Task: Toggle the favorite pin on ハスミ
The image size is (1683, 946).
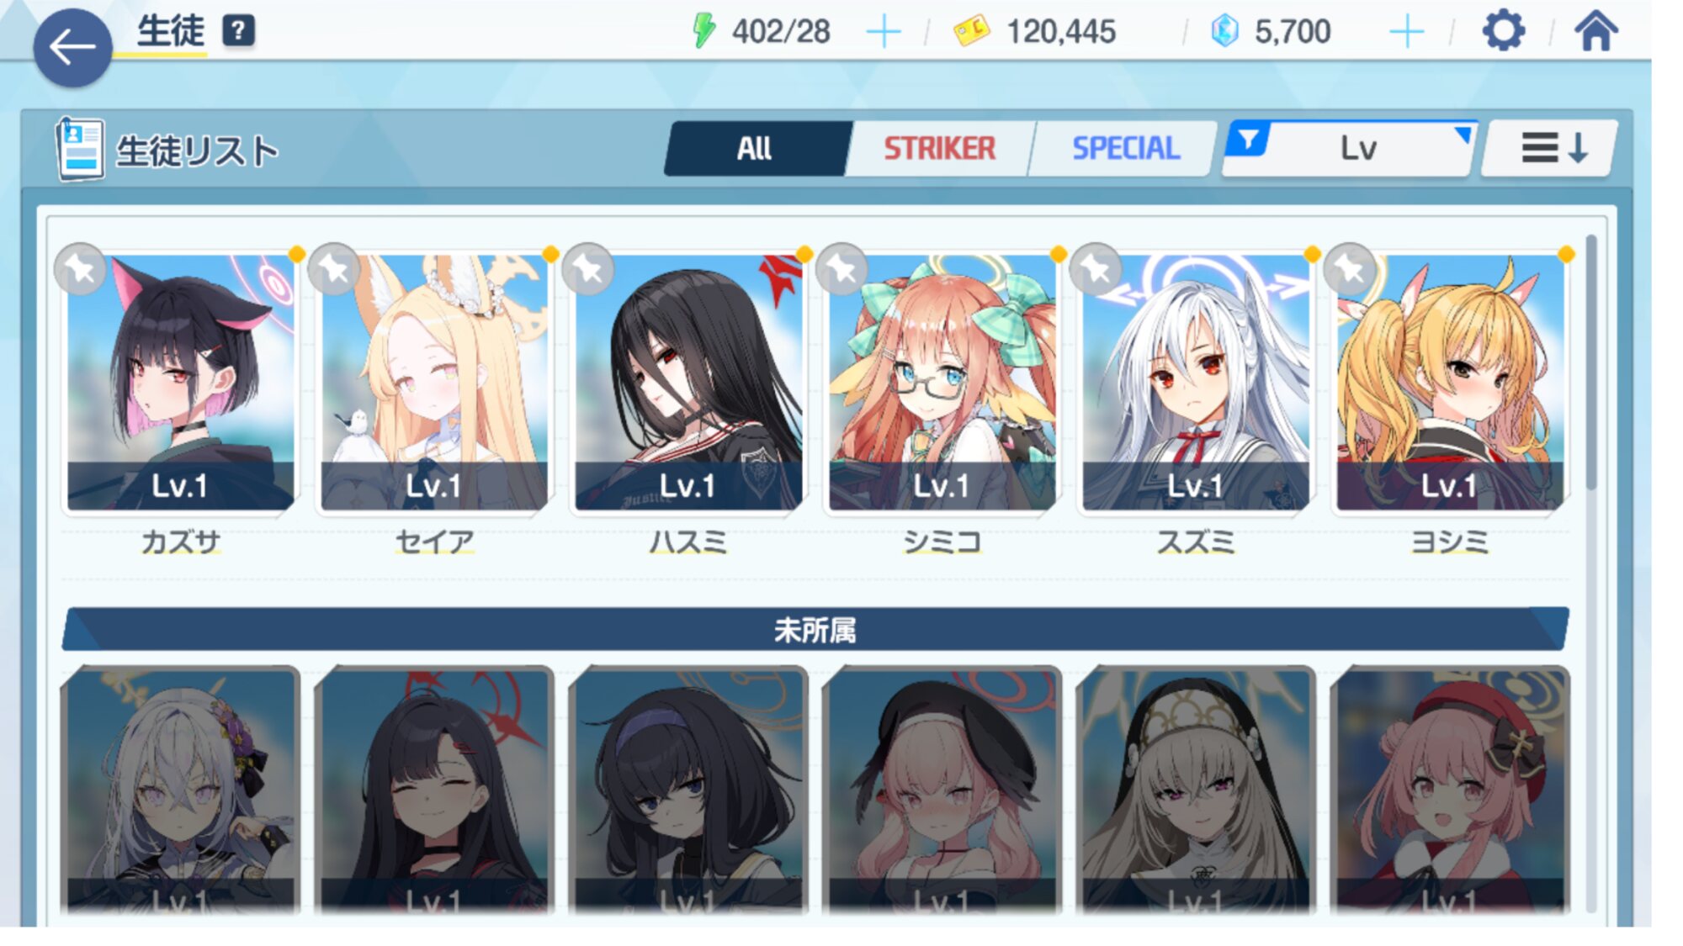Action: pos(588,269)
